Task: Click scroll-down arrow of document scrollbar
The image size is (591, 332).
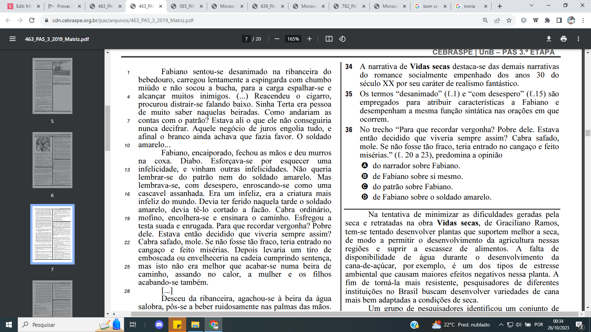Action: click(588, 307)
